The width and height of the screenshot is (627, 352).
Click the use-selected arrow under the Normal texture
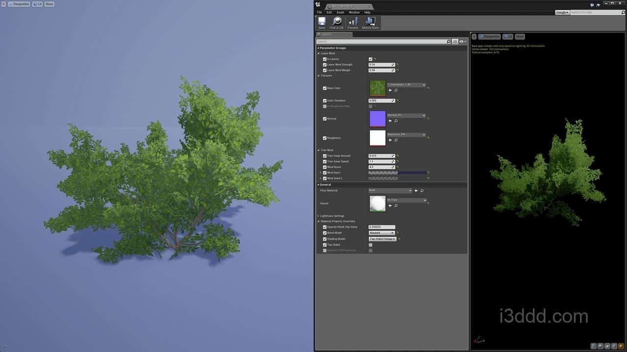[x=390, y=121]
